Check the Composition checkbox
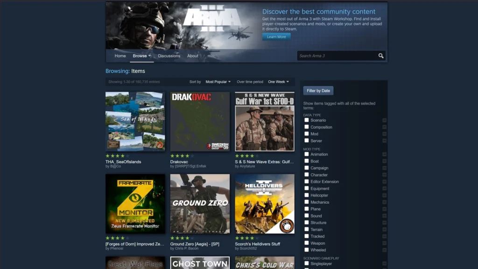 pyautogui.click(x=306, y=127)
